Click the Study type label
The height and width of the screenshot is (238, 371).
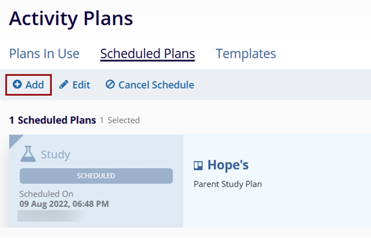[55, 155]
